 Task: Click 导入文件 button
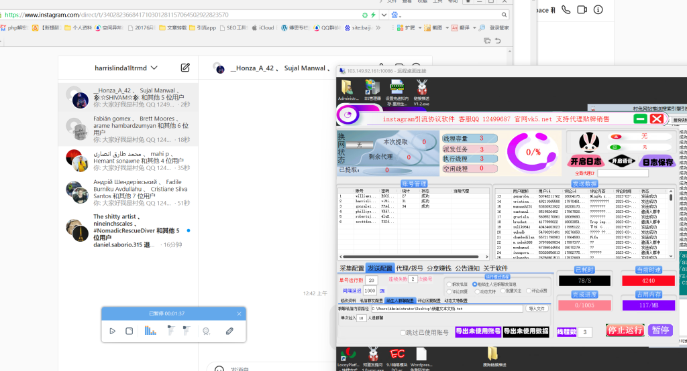point(537,309)
